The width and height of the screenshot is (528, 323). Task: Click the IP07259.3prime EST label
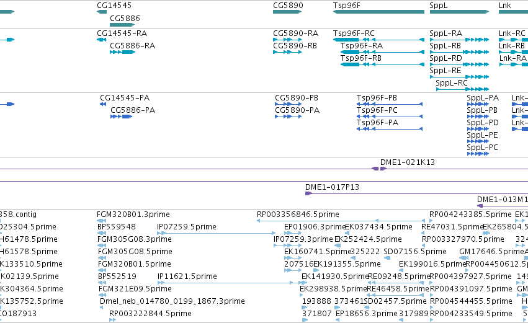[x=303, y=239]
